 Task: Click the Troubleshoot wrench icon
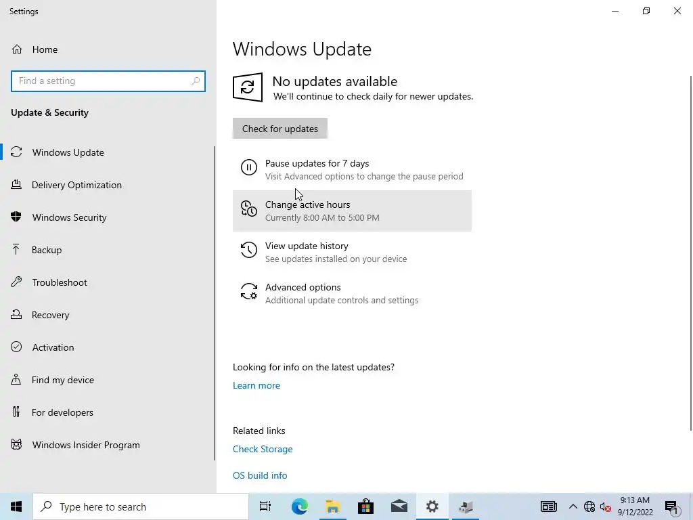pos(16,282)
